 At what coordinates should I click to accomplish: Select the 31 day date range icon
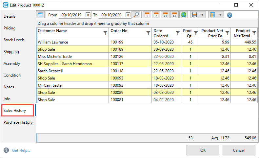coord(165,15)
